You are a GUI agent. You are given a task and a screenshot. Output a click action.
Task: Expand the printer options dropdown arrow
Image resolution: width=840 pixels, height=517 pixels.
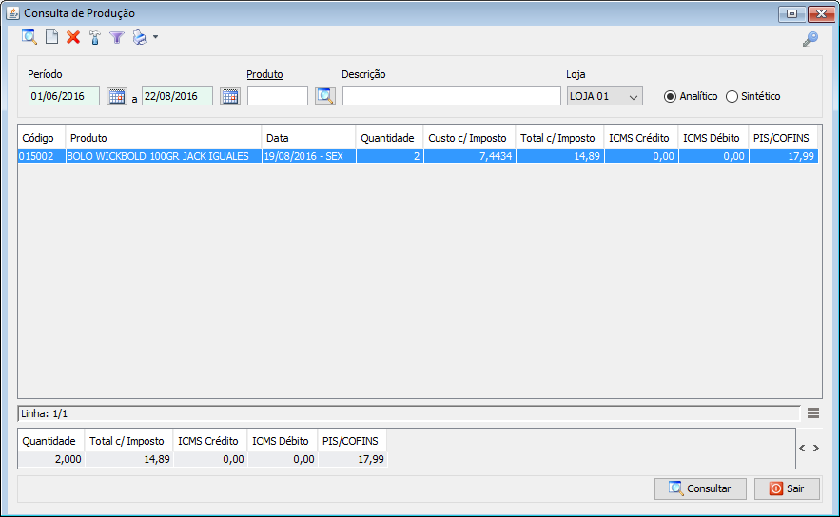point(155,38)
